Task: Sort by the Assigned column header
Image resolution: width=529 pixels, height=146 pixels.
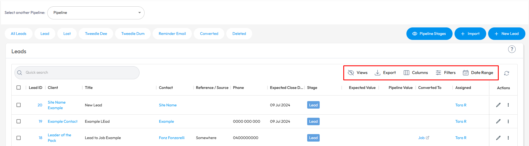Action: [x=463, y=88]
